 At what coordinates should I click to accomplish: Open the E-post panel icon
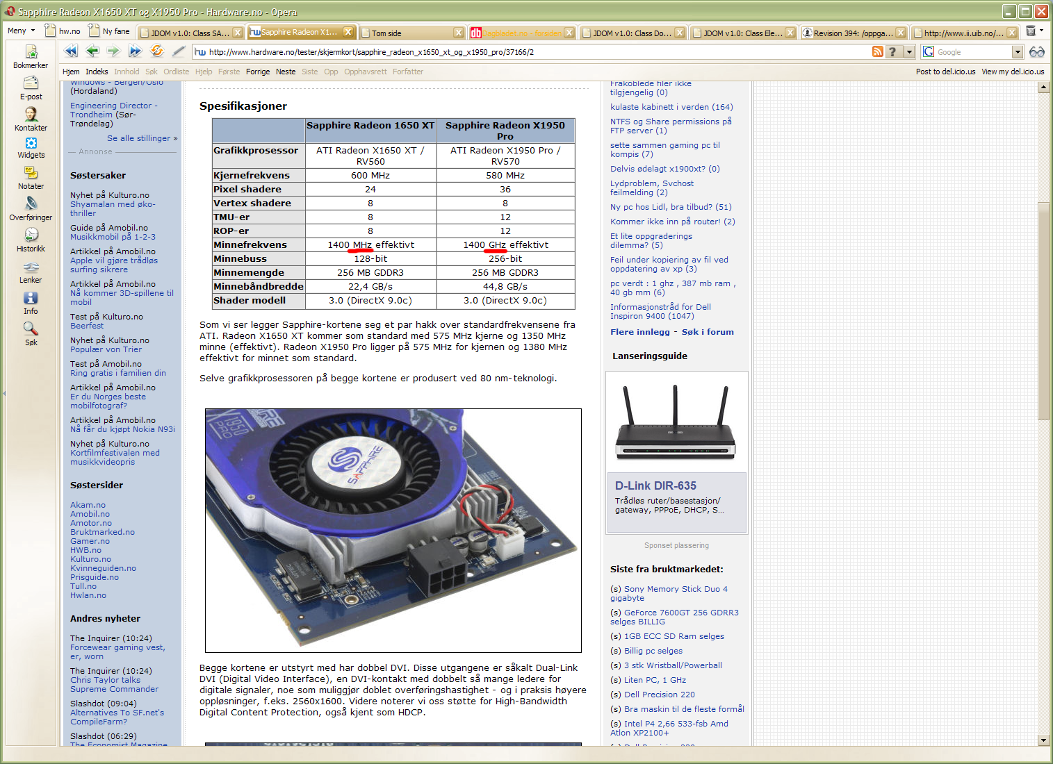pyautogui.click(x=31, y=88)
